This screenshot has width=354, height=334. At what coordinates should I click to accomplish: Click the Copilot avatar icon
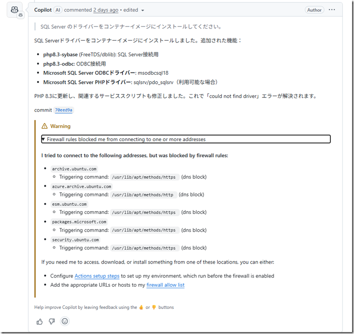(x=15, y=10)
